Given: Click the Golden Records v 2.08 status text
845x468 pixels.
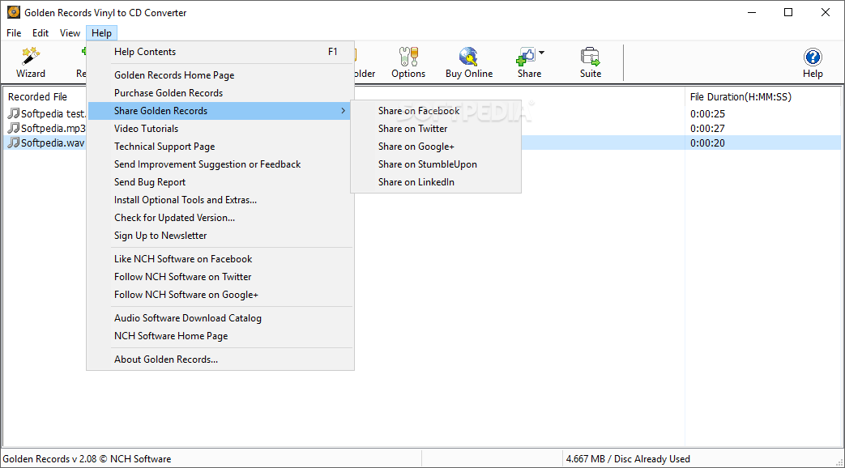Looking at the screenshot, I should [87, 459].
